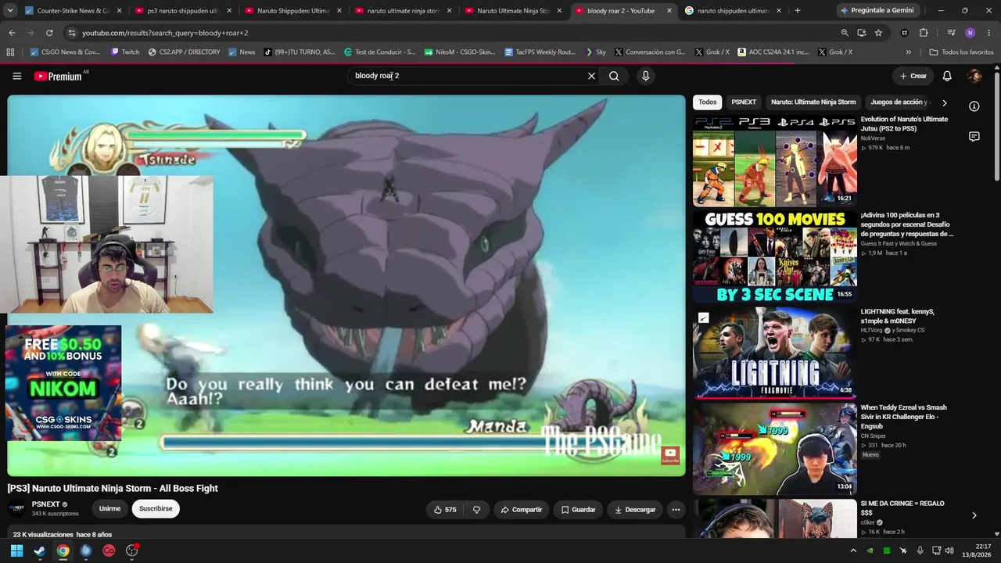Start voice search with the microphone

(645, 76)
